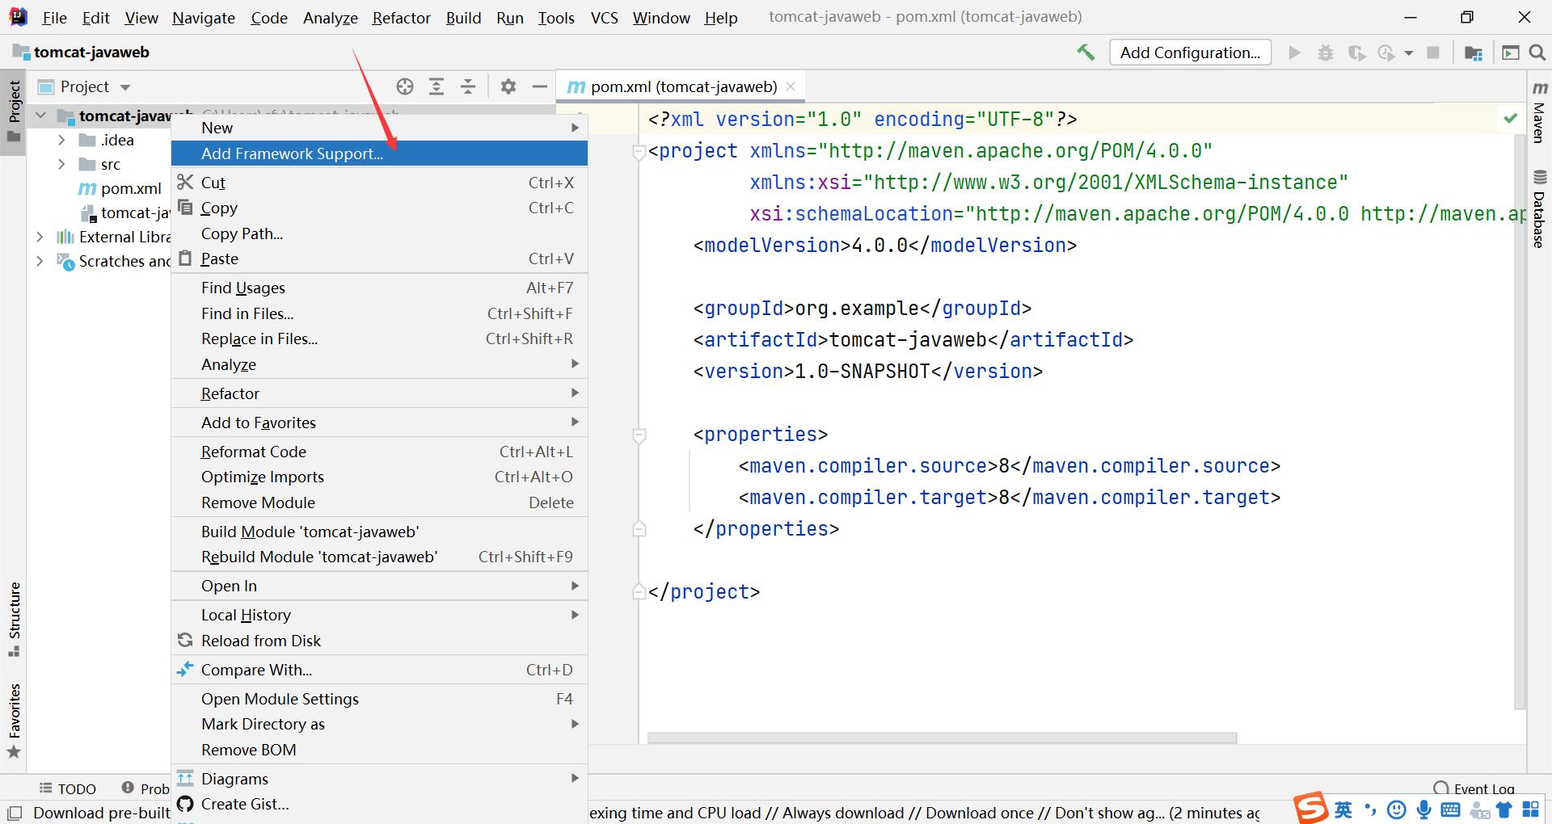This screenshot has height=824, width=1552.
Task: Click the soft keyboard icon in IME bar
Action: click(1450, 809)
